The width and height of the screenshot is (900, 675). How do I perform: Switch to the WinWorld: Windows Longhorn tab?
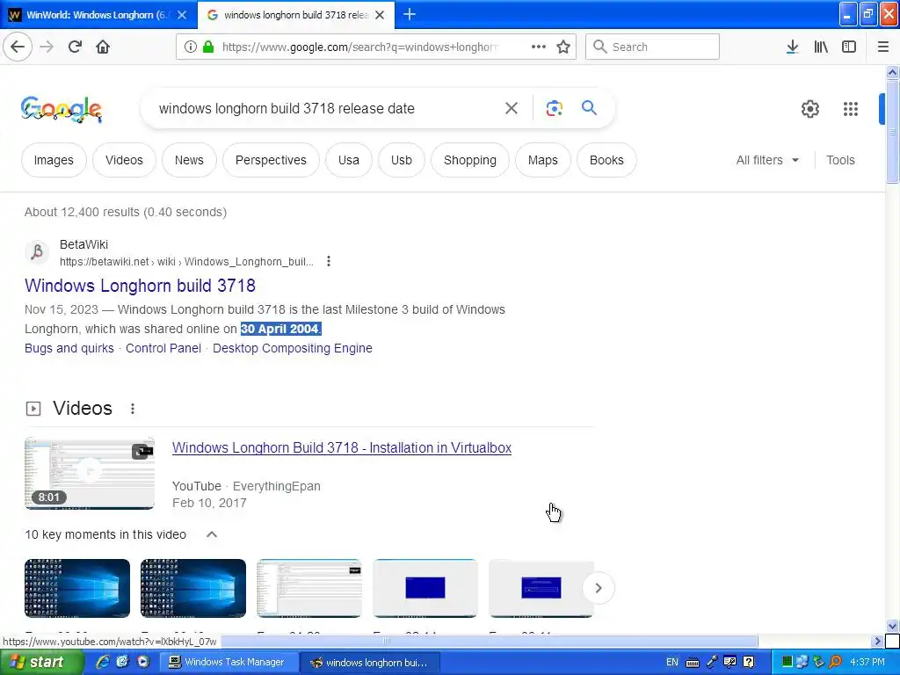click(x=98, y=15)
